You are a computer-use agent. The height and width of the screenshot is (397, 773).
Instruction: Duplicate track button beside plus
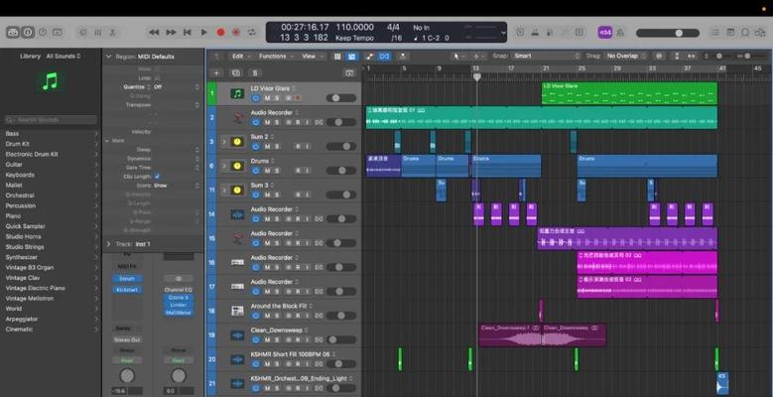click(235, 73)
